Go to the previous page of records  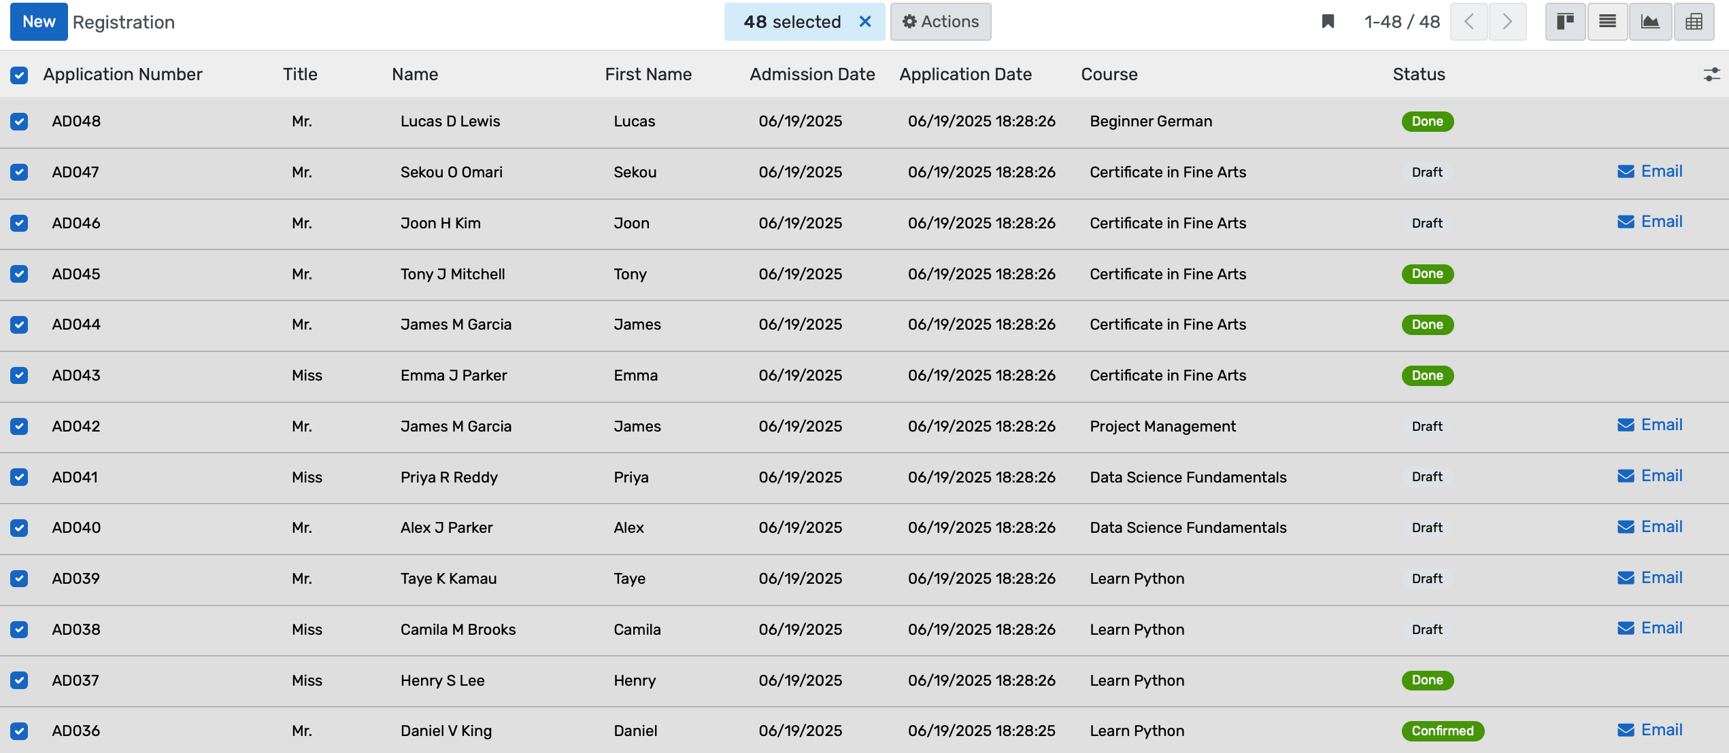(1469, 22)
